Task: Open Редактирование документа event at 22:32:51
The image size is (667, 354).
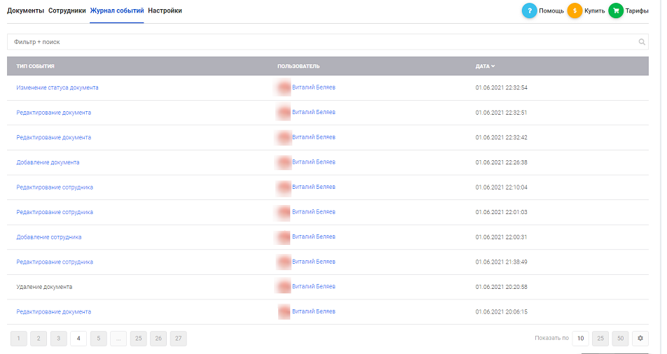Action: (53, 113)
